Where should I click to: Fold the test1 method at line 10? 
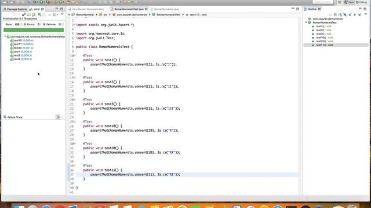pos(75,55)
